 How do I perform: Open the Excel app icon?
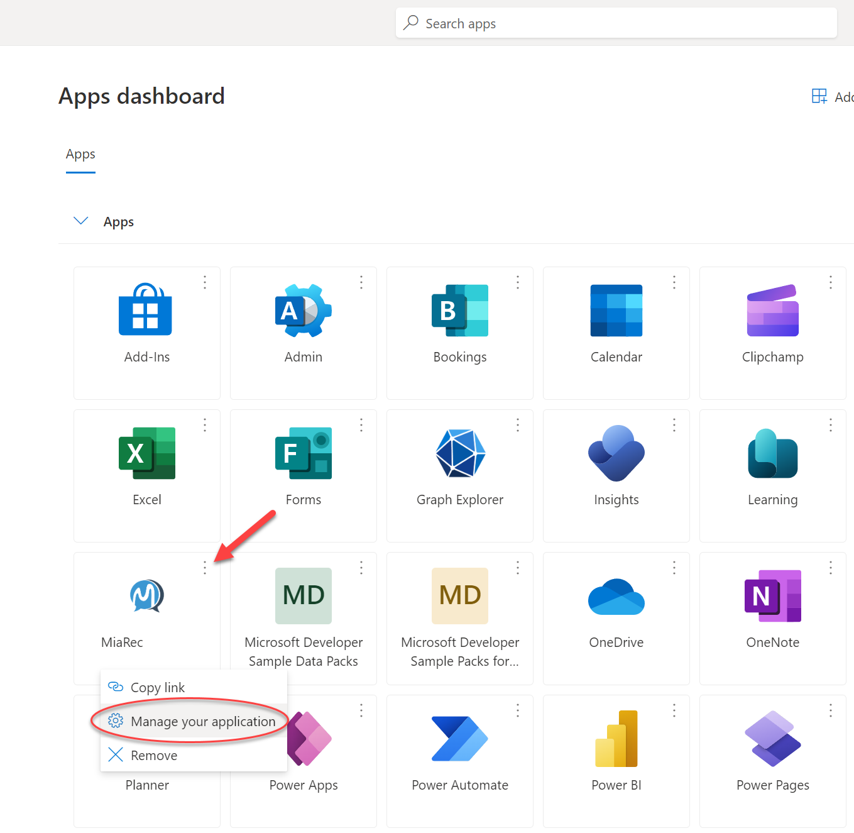tap(147, 453)
